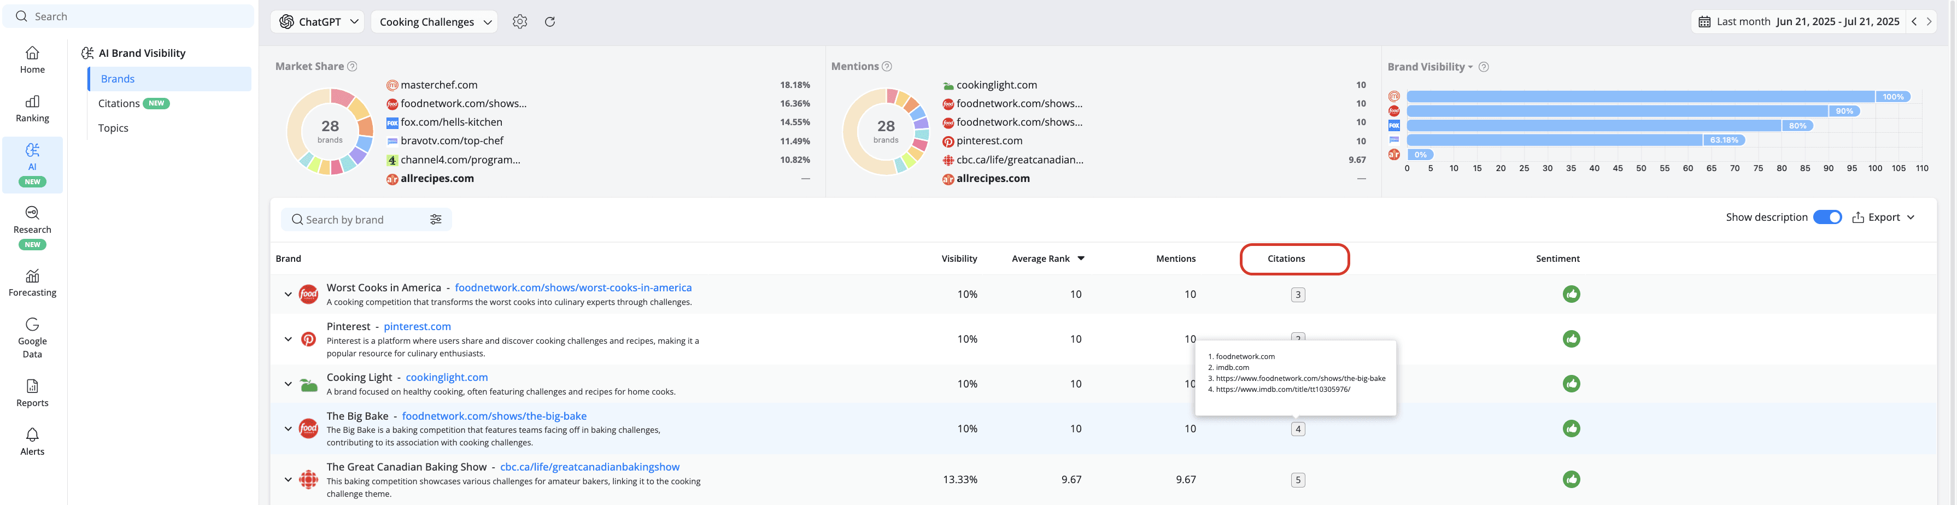The height and width of the screenshot is (505, 1957).
Task: Click thumbs-up sentiment icon for Great Canadian Baking Show
Action: pos(1571,480)
